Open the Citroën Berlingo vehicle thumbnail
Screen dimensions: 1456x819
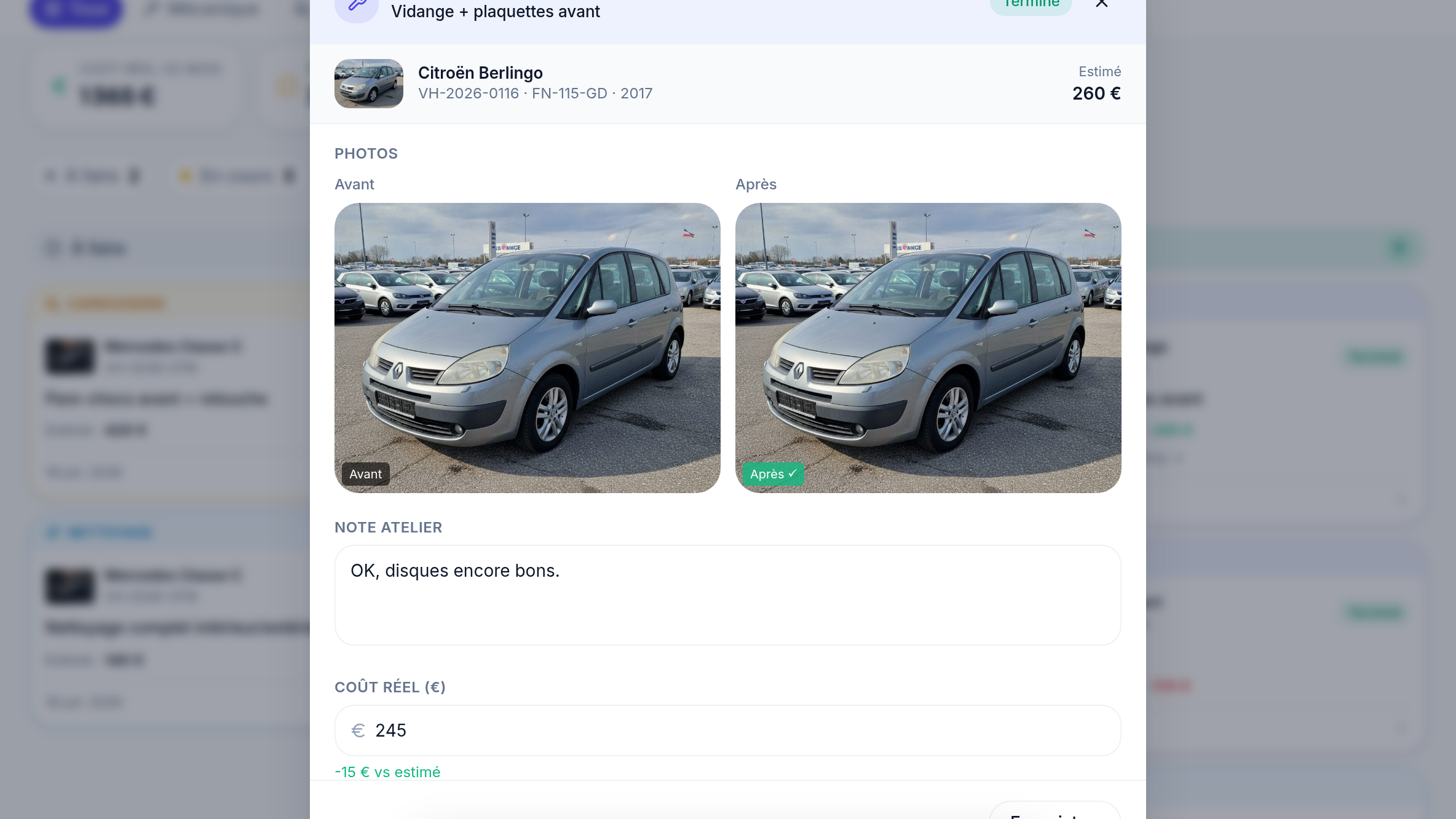[369, 84]
